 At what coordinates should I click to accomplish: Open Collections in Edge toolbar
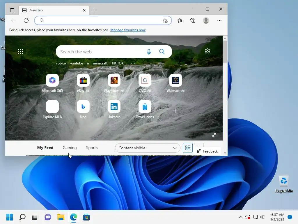193,20
